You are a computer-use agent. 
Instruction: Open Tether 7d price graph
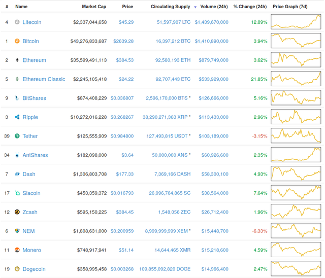(296, 135)
